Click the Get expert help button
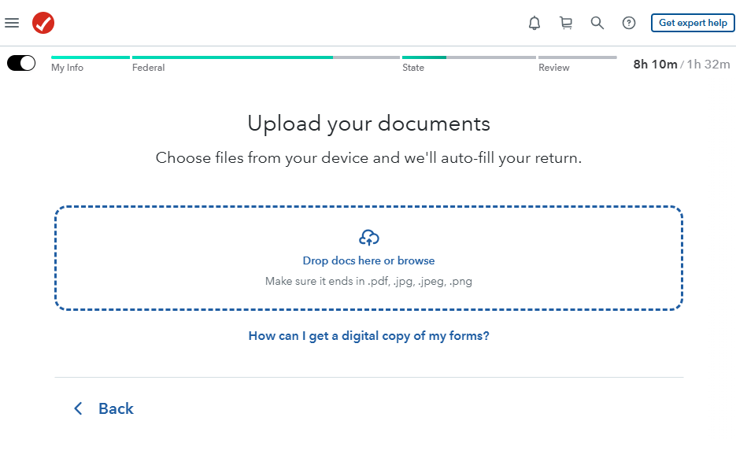 [693, 23]
